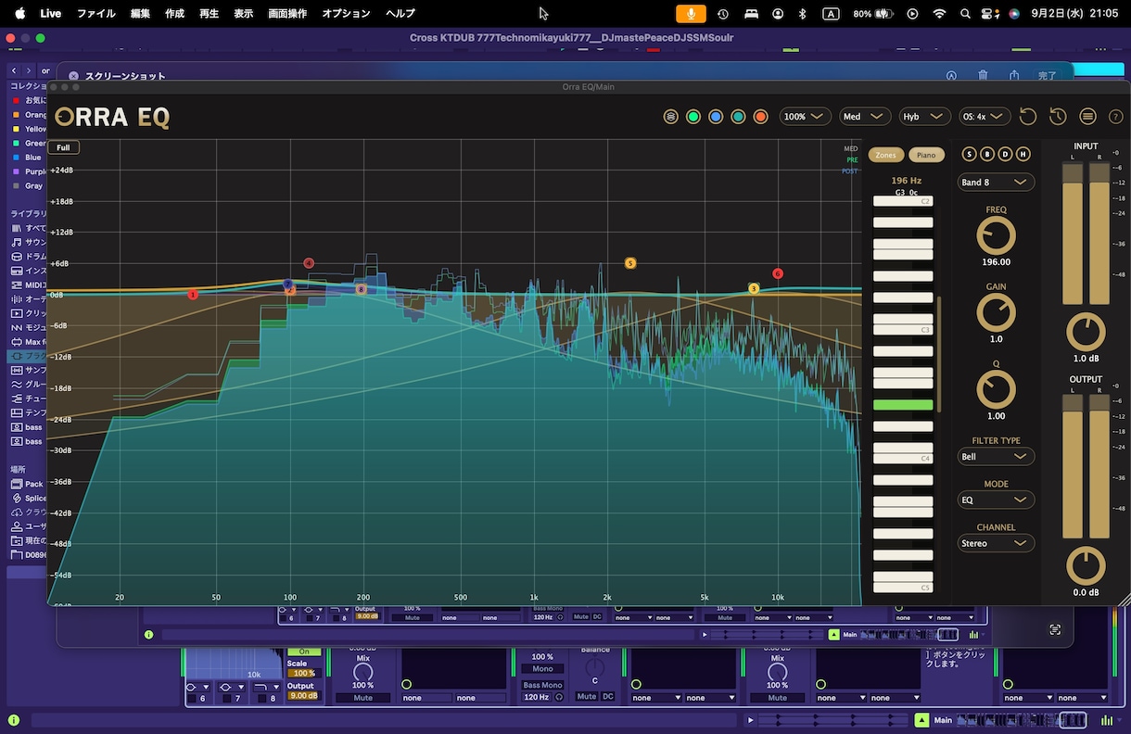Open the ファイル menu
This screenshot has width=1131, height=734.
[96, 14]
